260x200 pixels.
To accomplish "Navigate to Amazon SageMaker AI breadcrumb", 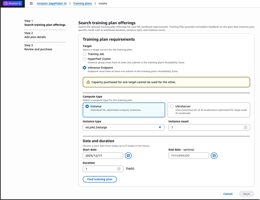I will pos(52,3).
